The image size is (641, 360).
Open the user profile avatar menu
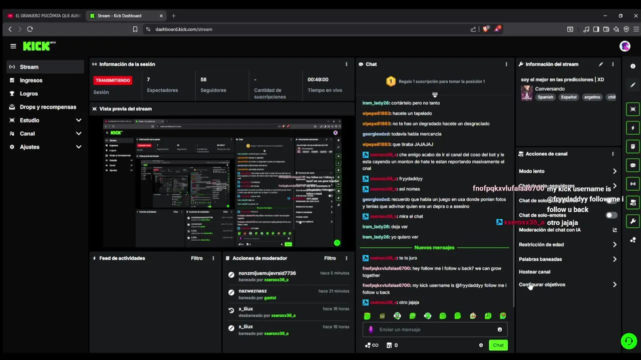pyautogui.click(x=625, y=46)
